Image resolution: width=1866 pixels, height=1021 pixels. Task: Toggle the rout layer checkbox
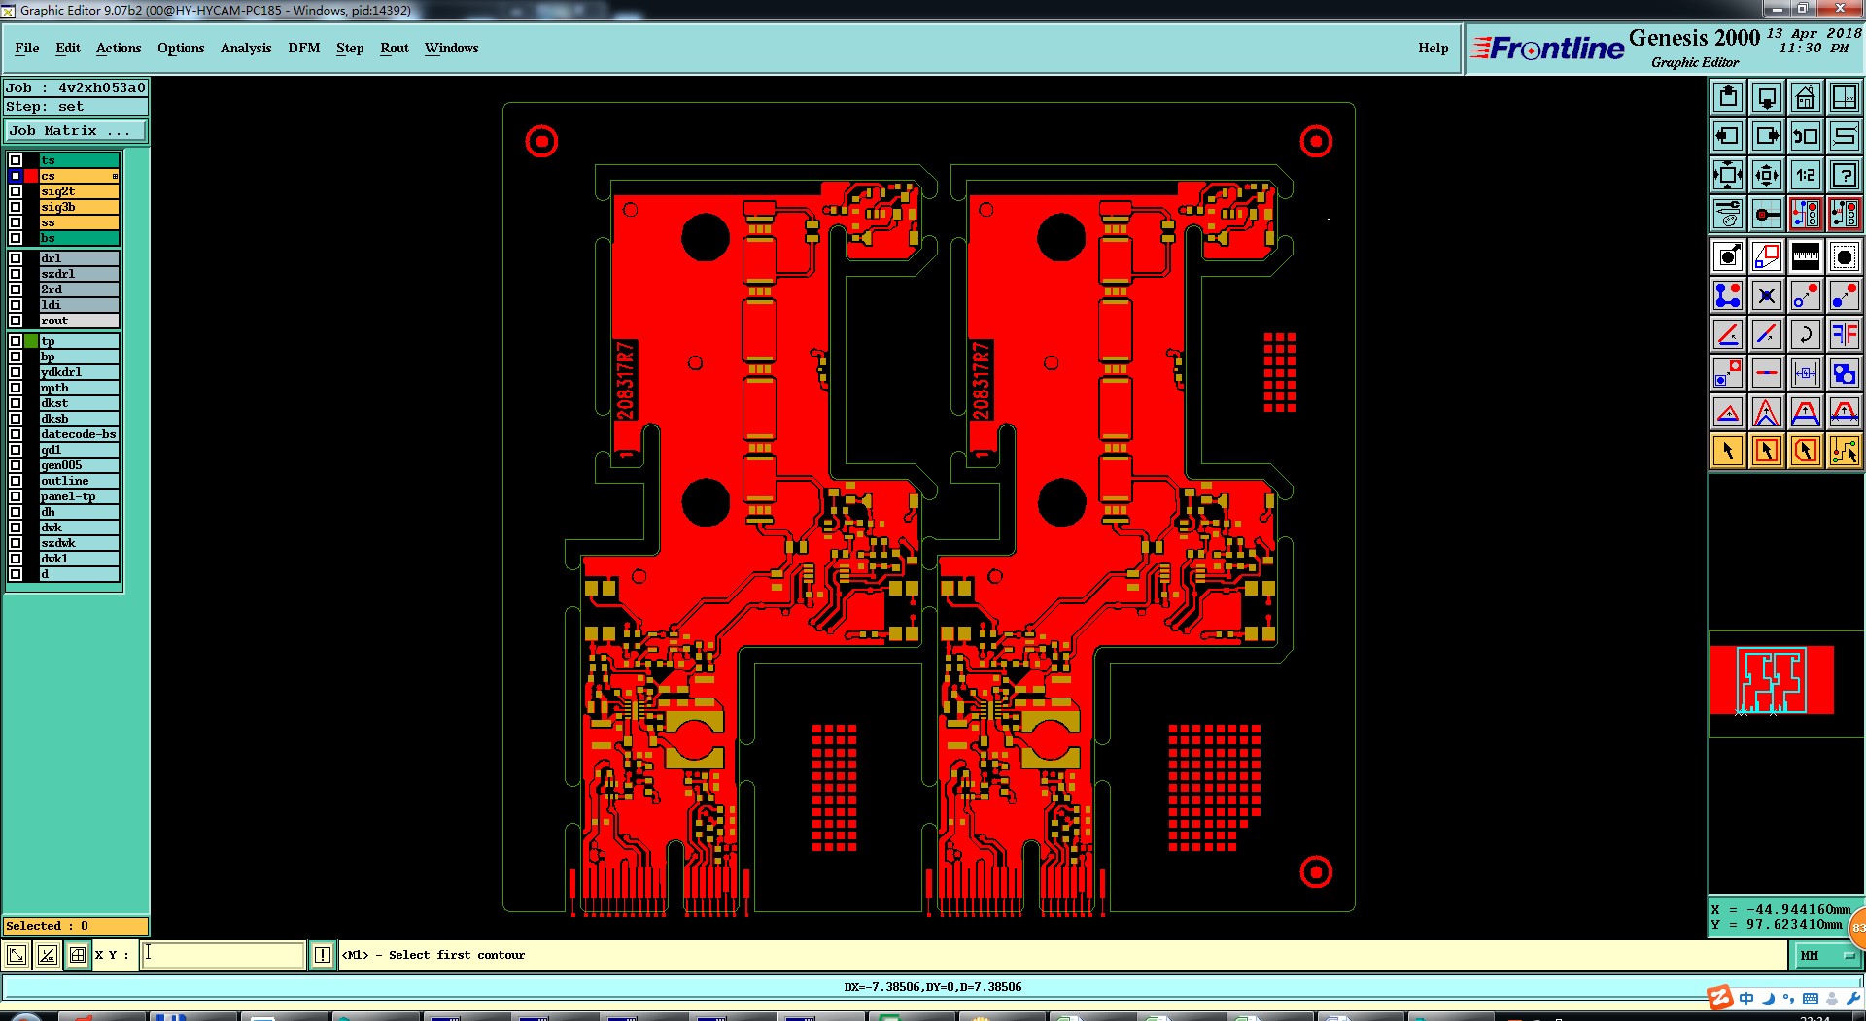tap(16, 321)
